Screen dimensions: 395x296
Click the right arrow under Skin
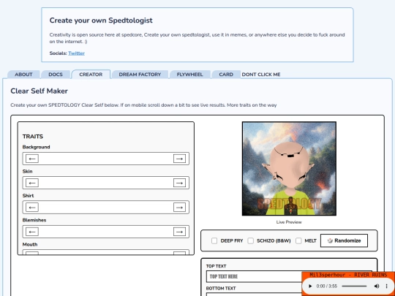coord(179,183)
